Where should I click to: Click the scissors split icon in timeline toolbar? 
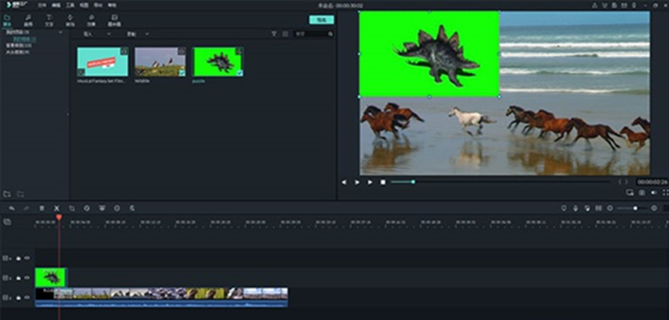[57, 208]
